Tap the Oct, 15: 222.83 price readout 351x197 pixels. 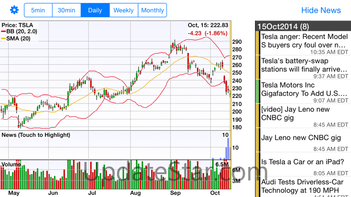coord(208,25)
